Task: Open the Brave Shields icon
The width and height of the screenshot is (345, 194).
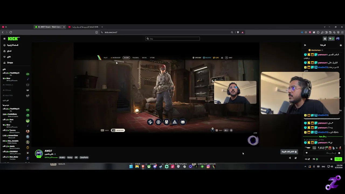Action: point(238,32)
